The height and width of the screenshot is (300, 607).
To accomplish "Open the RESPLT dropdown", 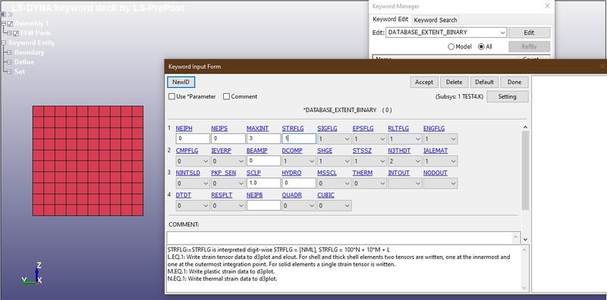I will point(228,205).
